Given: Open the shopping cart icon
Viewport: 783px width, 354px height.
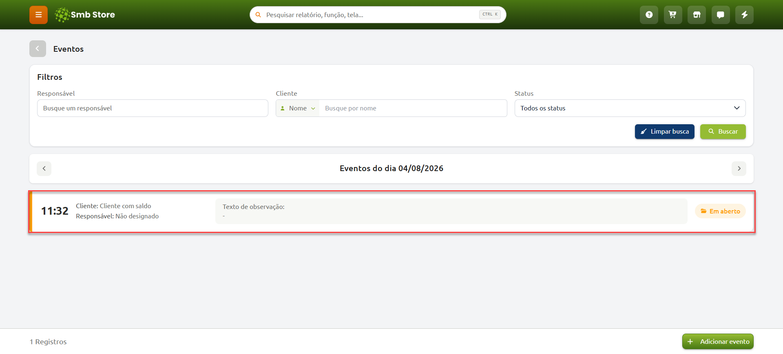Looking at the screenshot, I should click(x=673, y=15).
